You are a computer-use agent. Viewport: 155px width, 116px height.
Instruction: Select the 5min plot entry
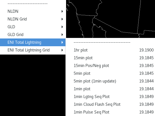click(110, 73)
